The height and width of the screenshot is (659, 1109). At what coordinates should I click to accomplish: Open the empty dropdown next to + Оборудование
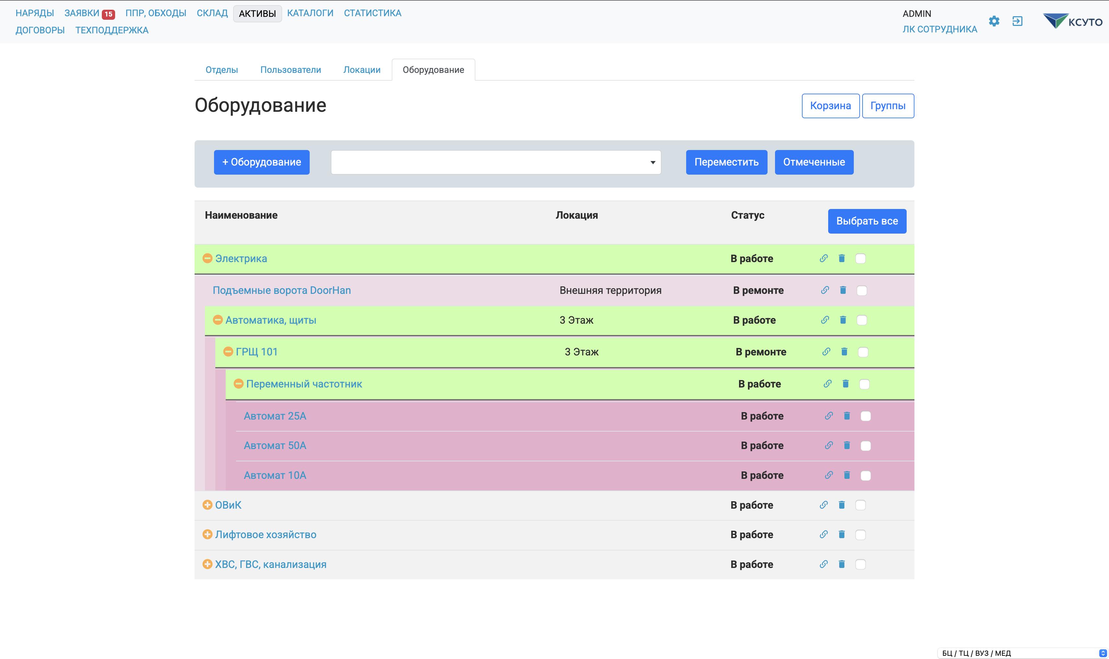[495, 162]
